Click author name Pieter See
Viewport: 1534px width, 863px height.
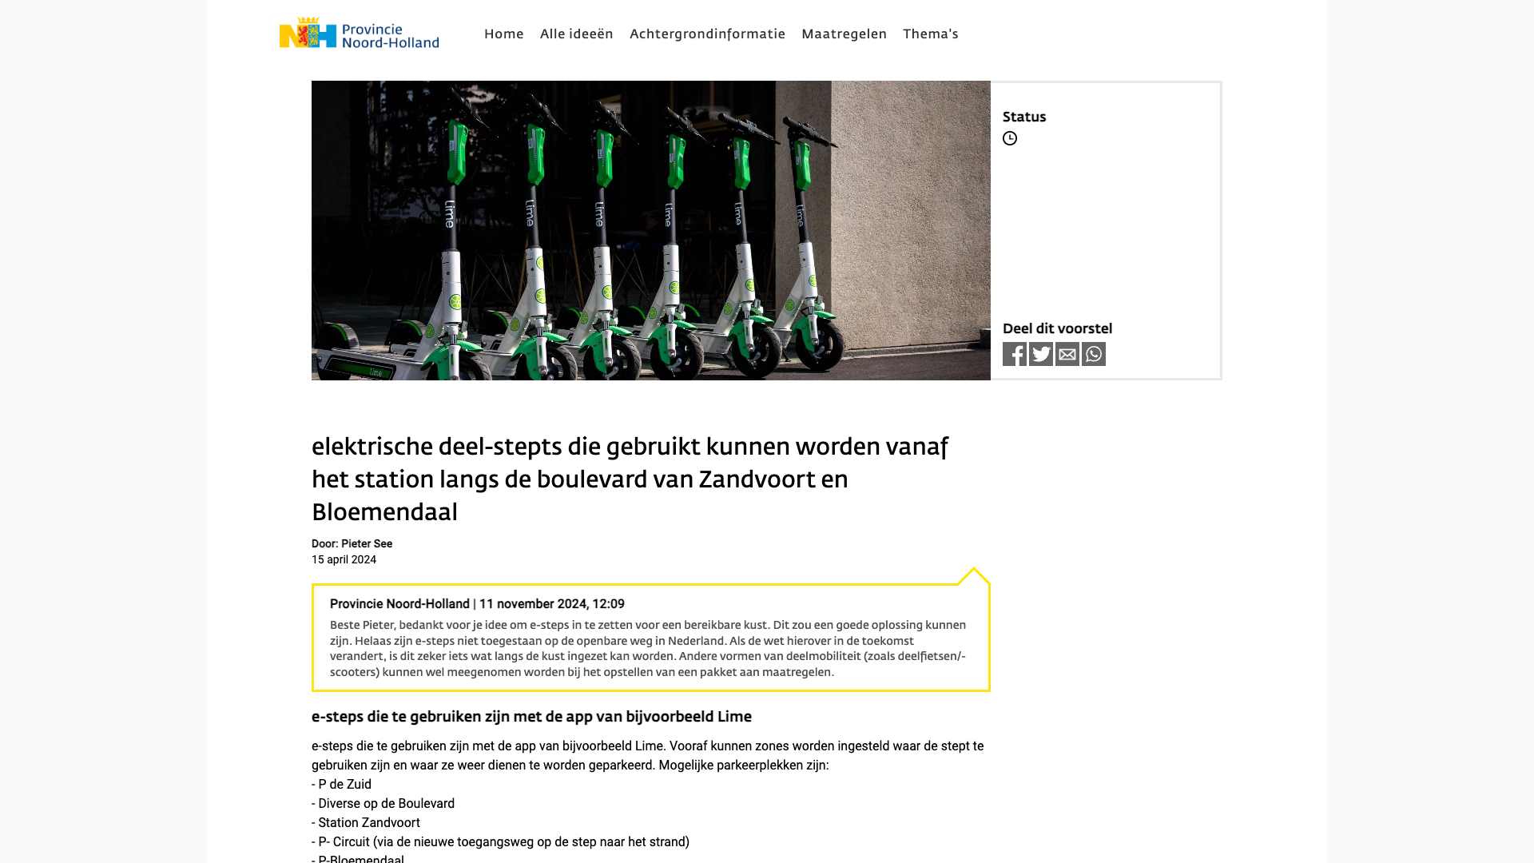pos(367,543)
